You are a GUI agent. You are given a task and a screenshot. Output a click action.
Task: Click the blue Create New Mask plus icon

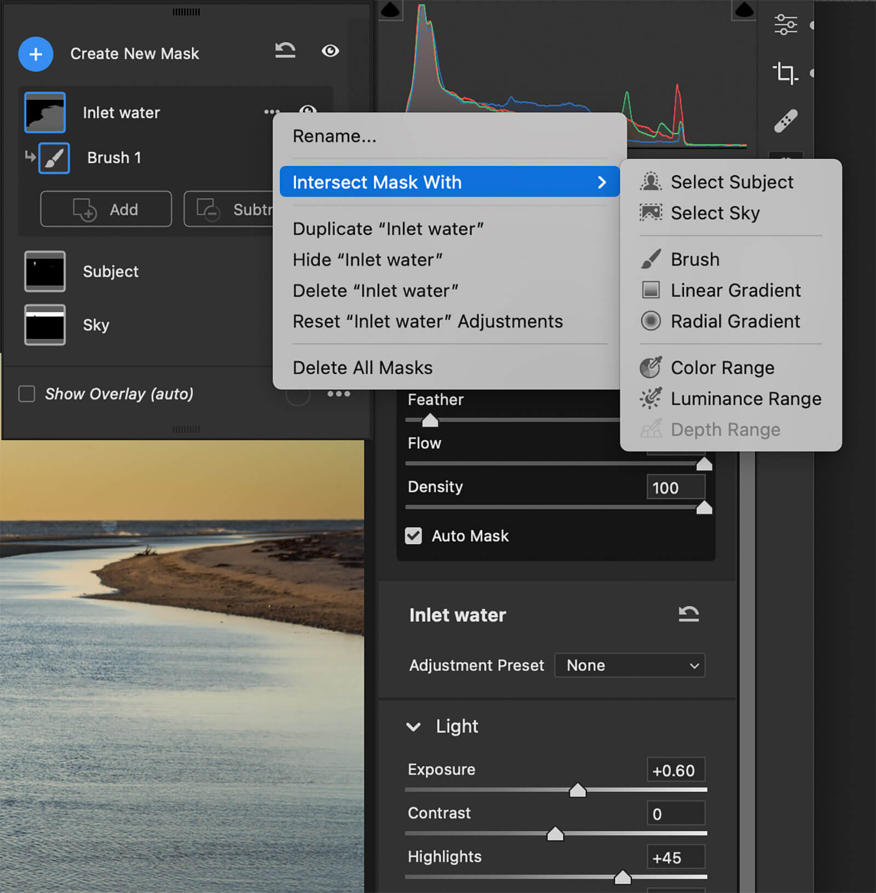pyautogui.click(x=36, y=54)
